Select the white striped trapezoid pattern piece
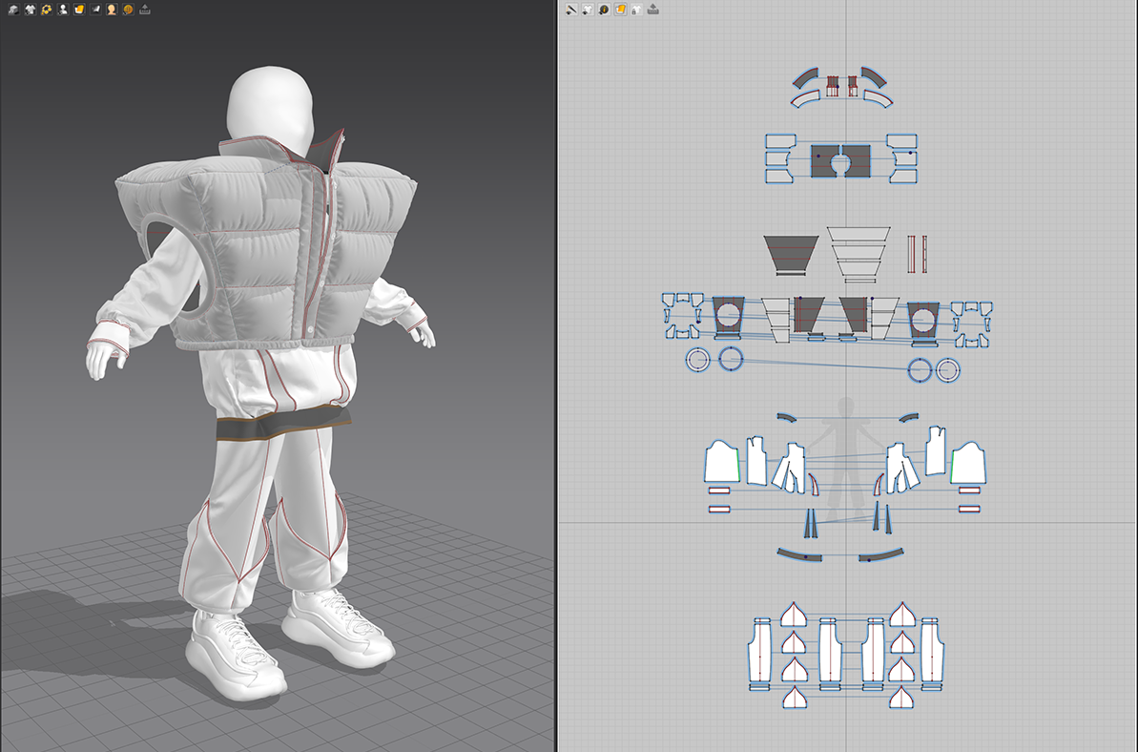This screenshot has width=1138, height=752. pos(858,251)
